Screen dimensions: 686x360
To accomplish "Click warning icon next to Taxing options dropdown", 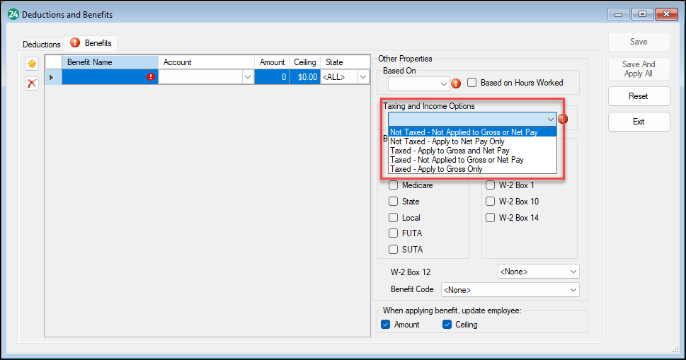I will 563,119.
